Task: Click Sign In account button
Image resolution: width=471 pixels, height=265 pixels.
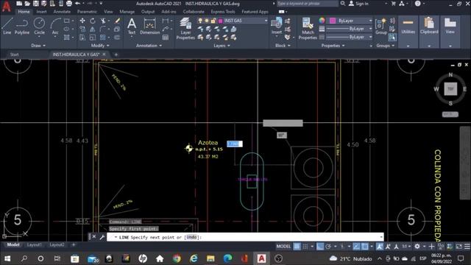Action: [358, 4]
